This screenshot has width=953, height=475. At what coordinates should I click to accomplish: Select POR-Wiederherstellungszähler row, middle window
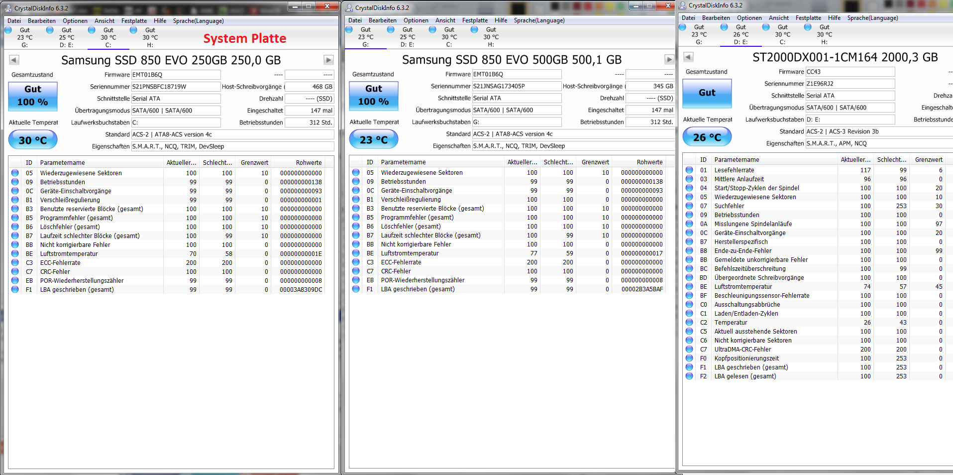[508, 280]
